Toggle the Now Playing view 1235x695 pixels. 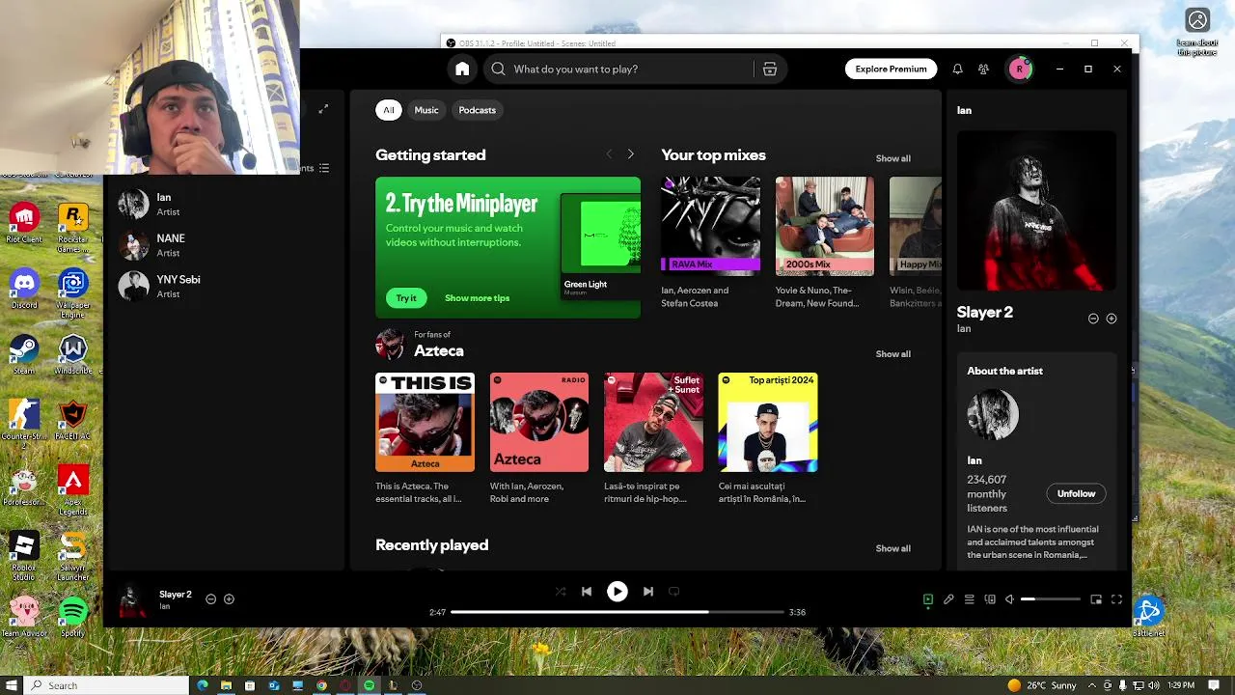tap(928, 599)
